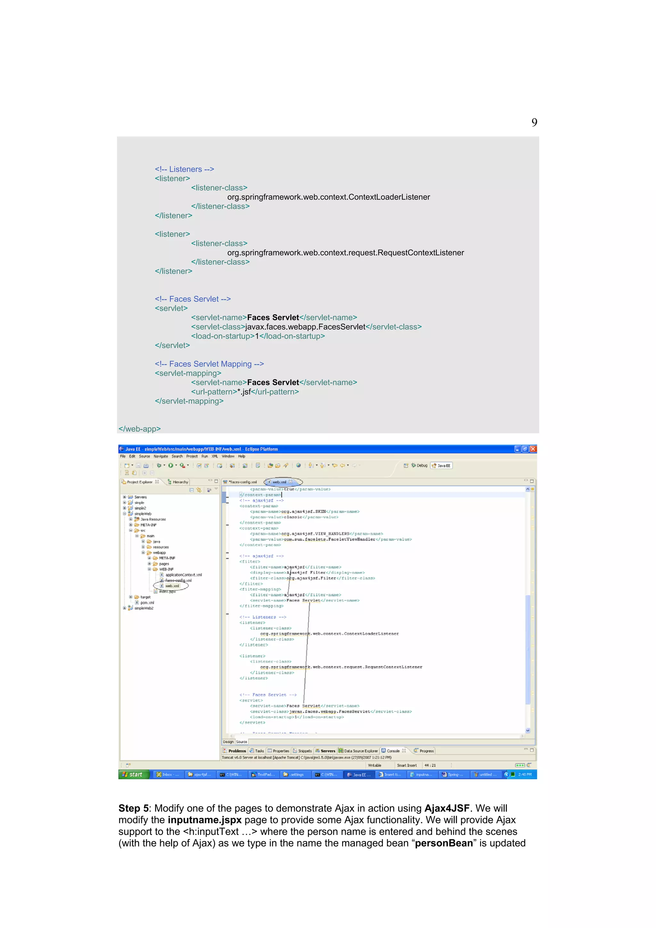Click the Smart Insert status field
The image size is (656, 928).
point(406,765)
